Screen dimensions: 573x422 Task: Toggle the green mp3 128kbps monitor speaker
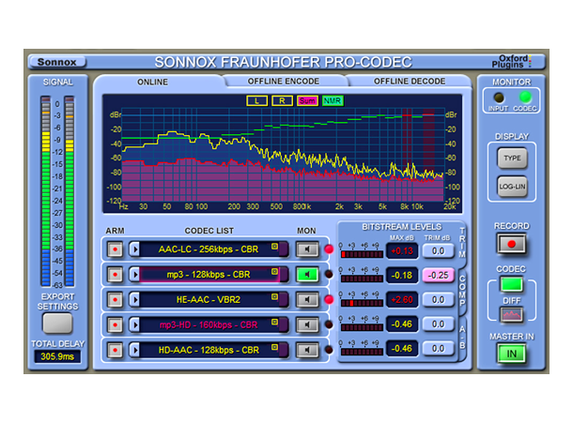point(307,275)
